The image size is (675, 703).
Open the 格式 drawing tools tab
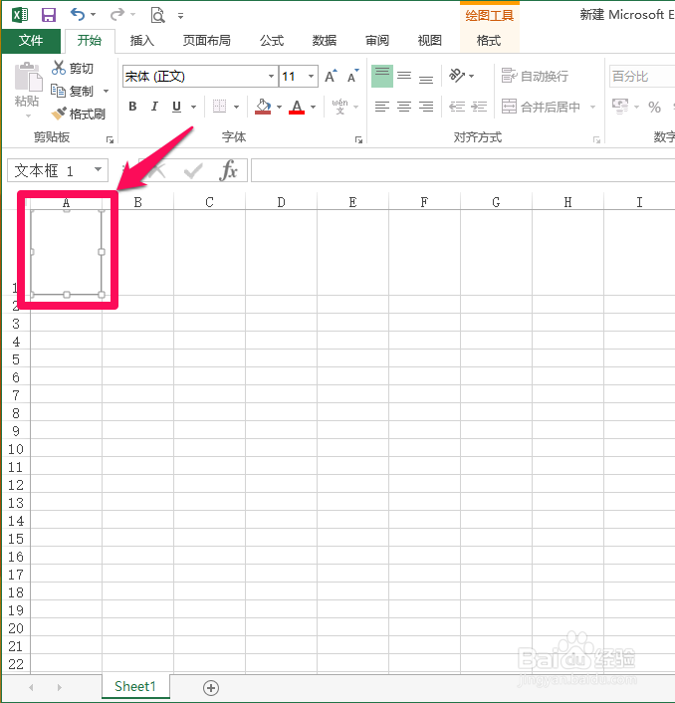point(489,41)
